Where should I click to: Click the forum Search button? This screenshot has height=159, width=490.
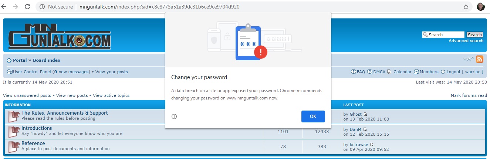point(474,35)
